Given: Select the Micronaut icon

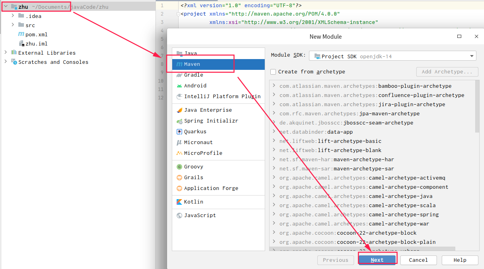Looking at the screenshot, I should tap(179, 142).
